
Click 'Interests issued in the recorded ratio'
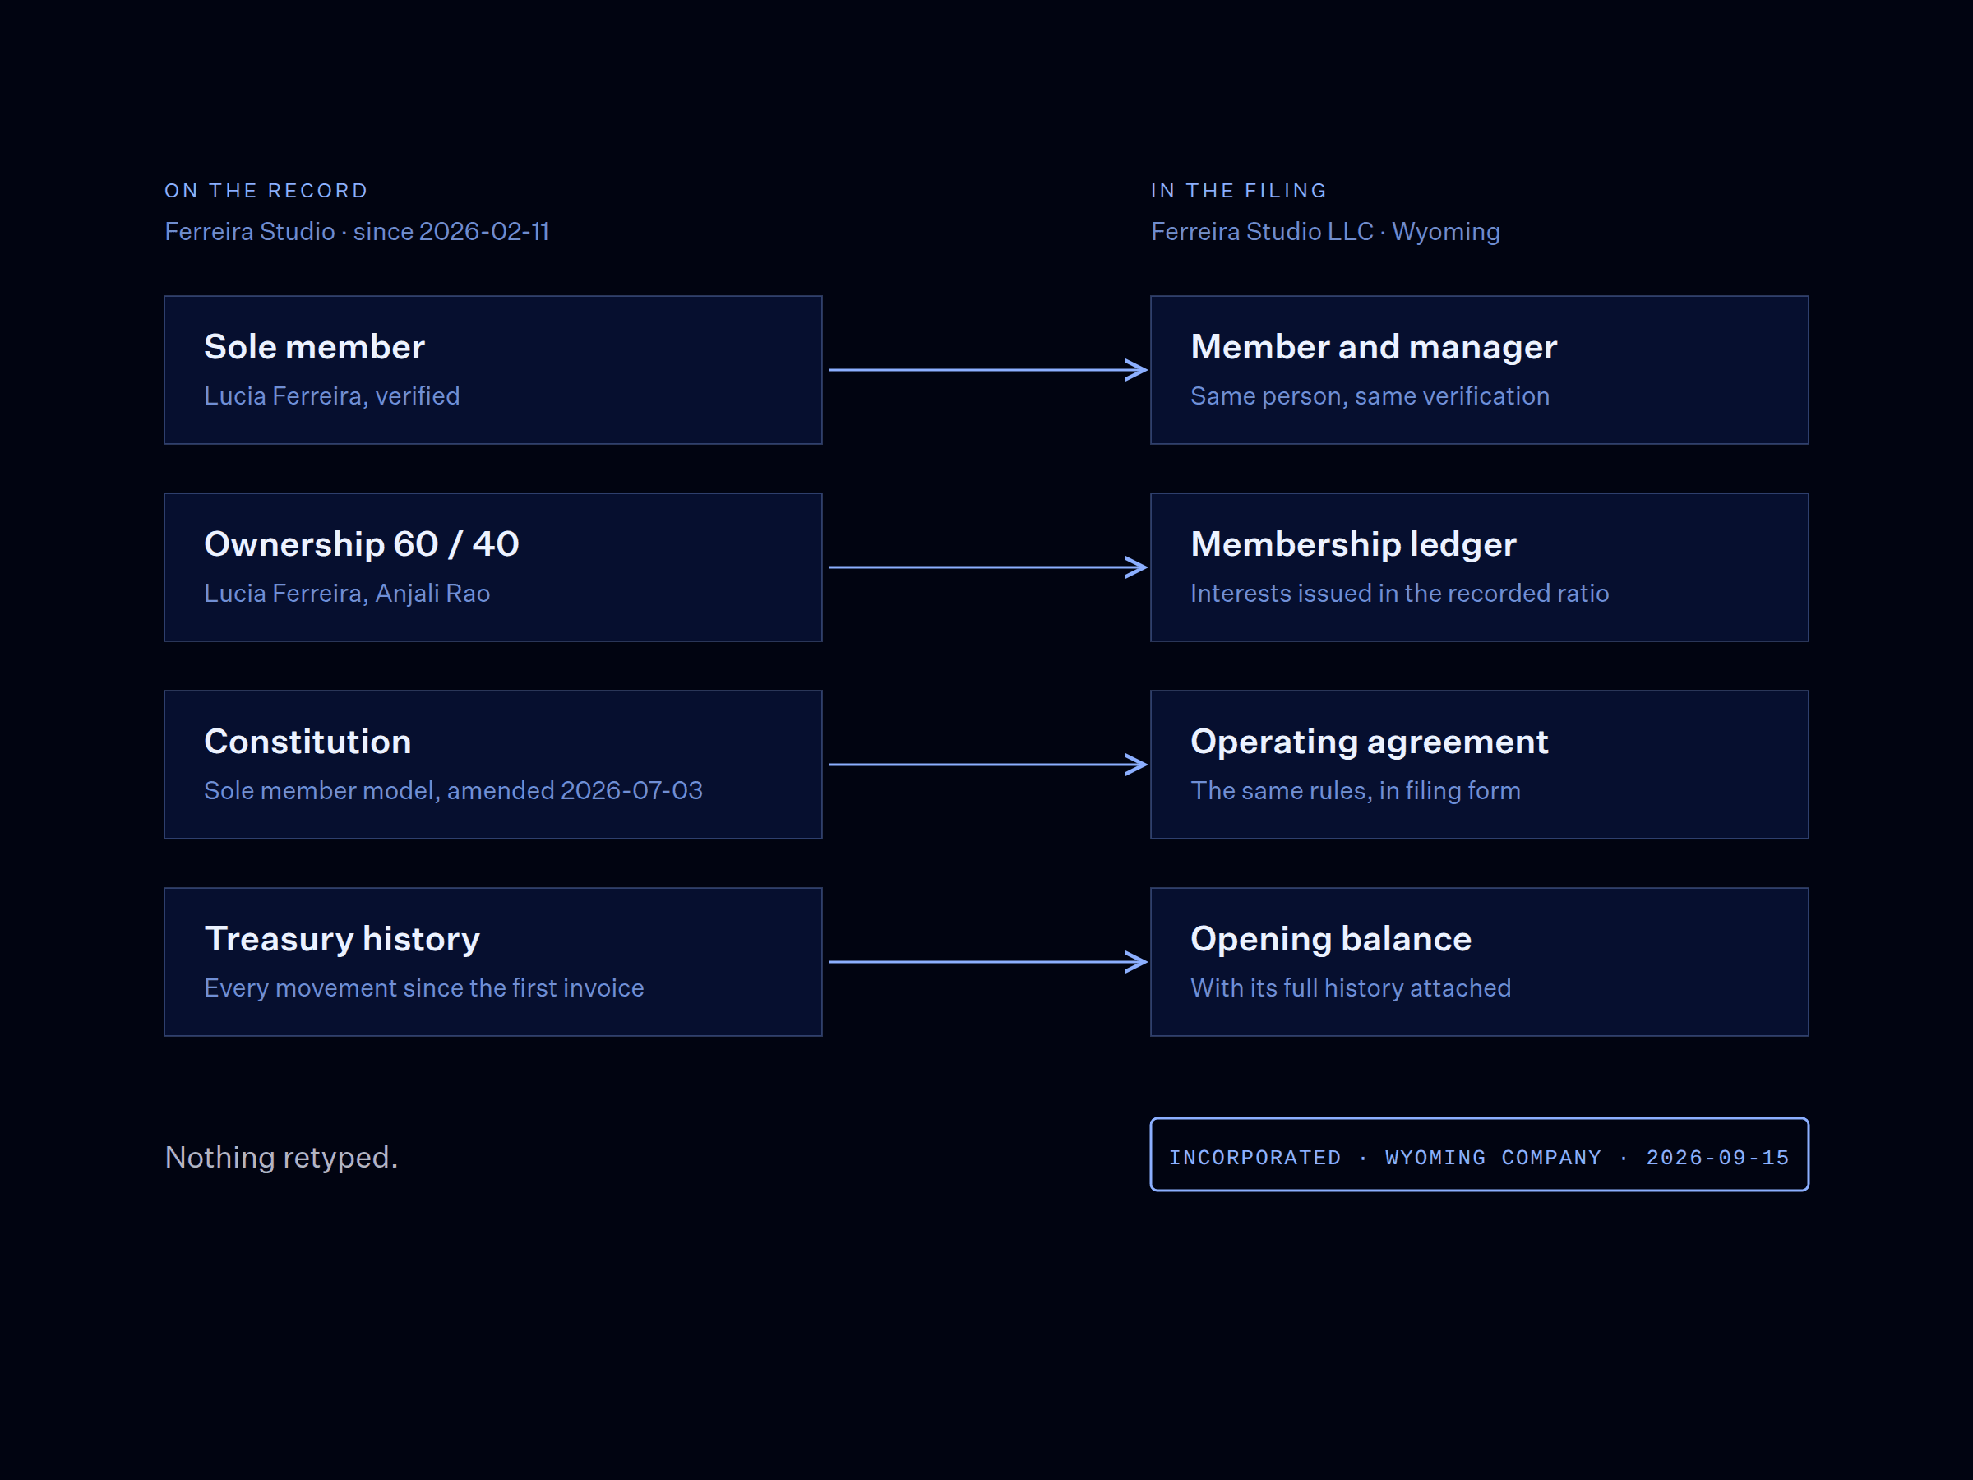click(x=1399, y=594)
